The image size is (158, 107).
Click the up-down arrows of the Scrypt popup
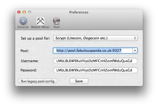click(x=135, y=38)
